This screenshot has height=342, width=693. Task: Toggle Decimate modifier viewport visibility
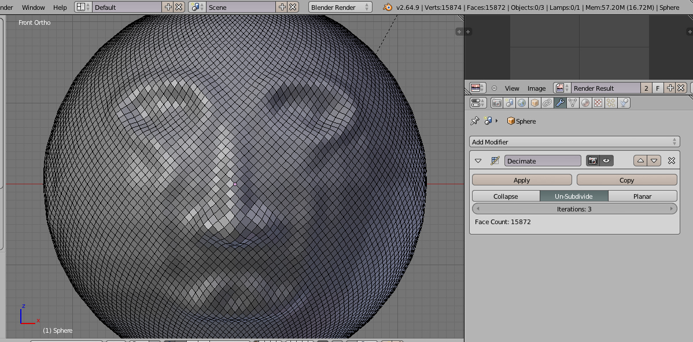tap(606, 161)
